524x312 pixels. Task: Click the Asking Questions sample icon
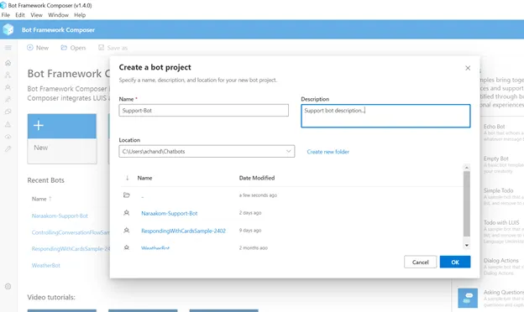[x=468, y=298]
